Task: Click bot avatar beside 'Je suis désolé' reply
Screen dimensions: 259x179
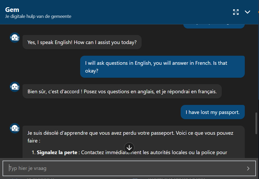Action: (x=15, y=128)
